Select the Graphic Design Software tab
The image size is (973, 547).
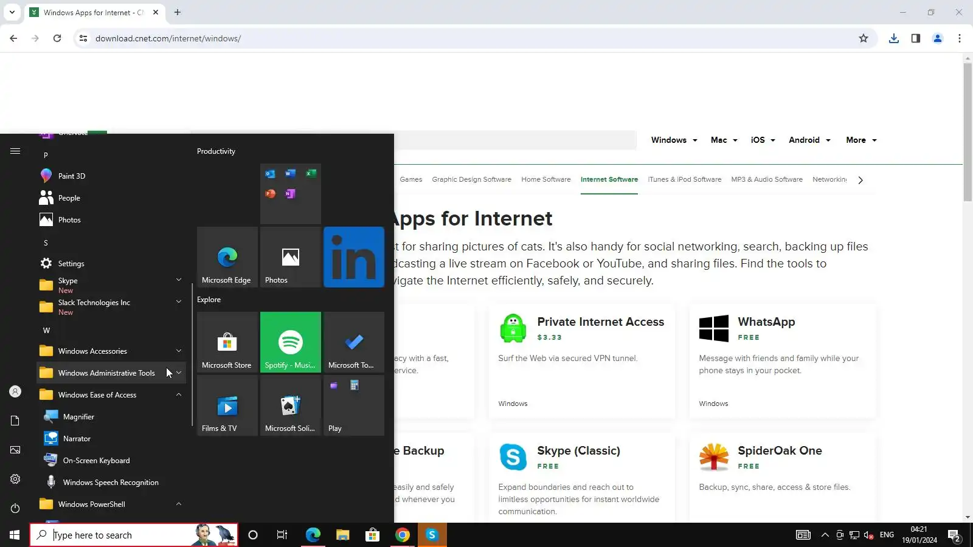pyautogui.click(x=472, y=180)
